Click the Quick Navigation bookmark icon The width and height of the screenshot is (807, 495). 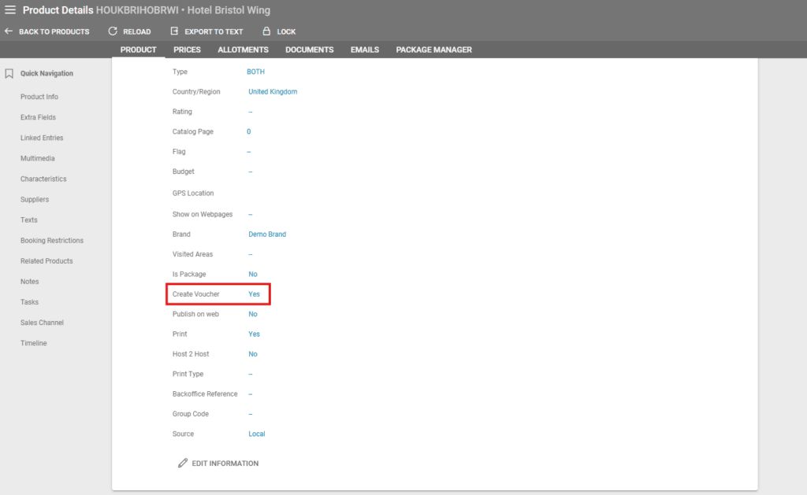click(9, 74)
